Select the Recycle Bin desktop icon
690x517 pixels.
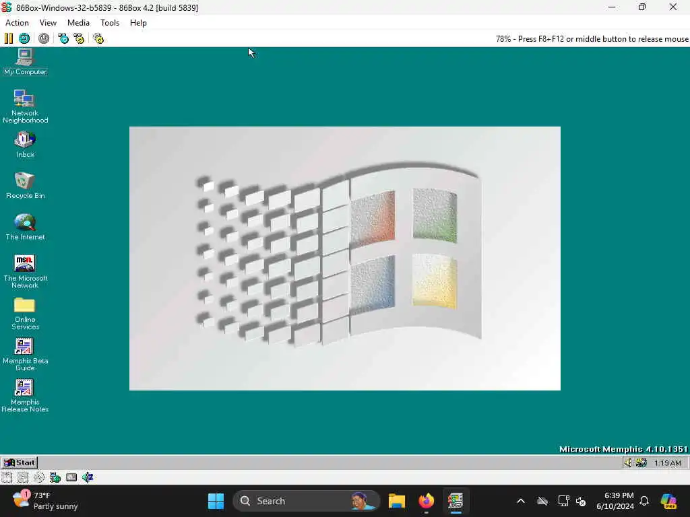coord(25,186)
